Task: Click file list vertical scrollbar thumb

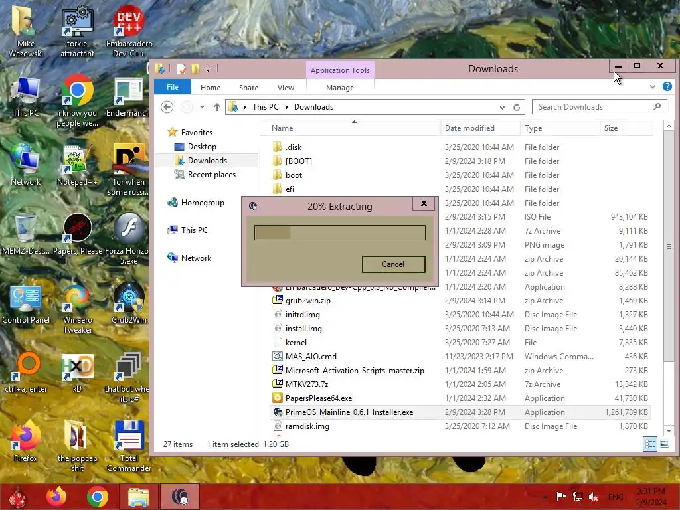Action: click(x=669, y=246)
